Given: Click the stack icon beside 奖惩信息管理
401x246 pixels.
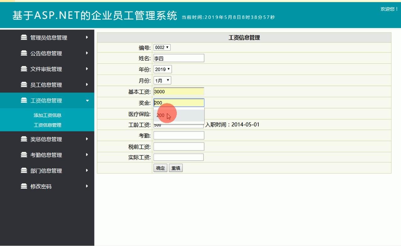Looking at the screenshot, I should point(24,139).
